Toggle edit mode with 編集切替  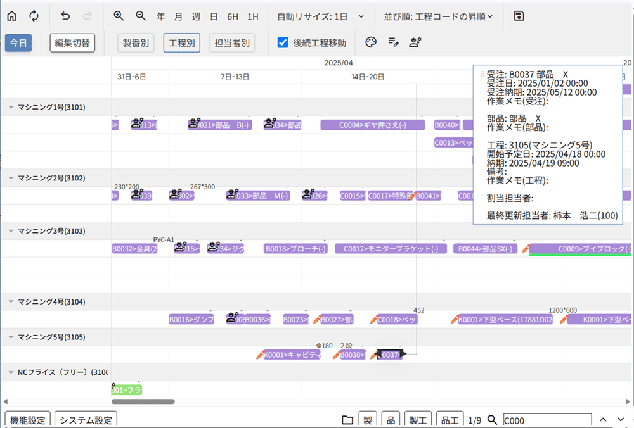72,43
